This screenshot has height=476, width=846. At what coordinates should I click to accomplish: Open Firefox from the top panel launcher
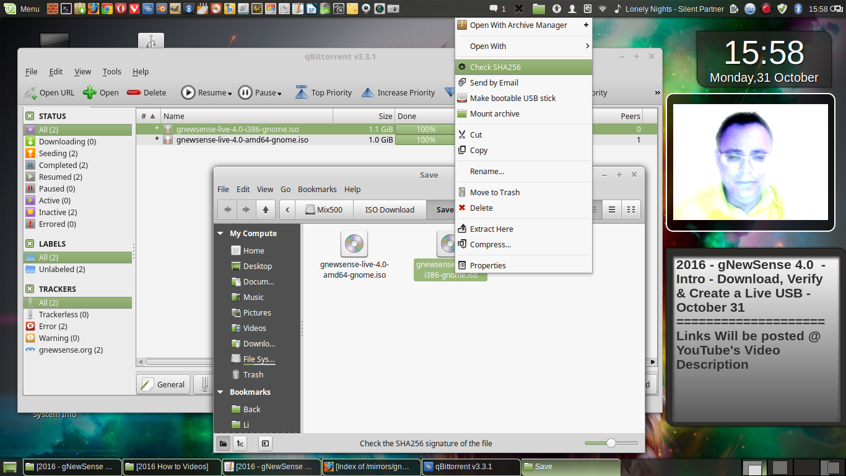coord(93,9)
